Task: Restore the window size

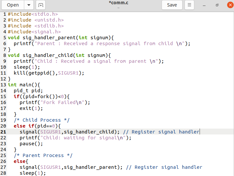Action: 217,5
